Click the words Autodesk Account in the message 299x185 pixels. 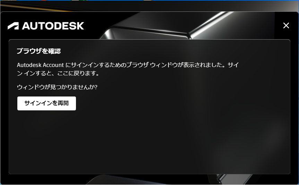40,65
